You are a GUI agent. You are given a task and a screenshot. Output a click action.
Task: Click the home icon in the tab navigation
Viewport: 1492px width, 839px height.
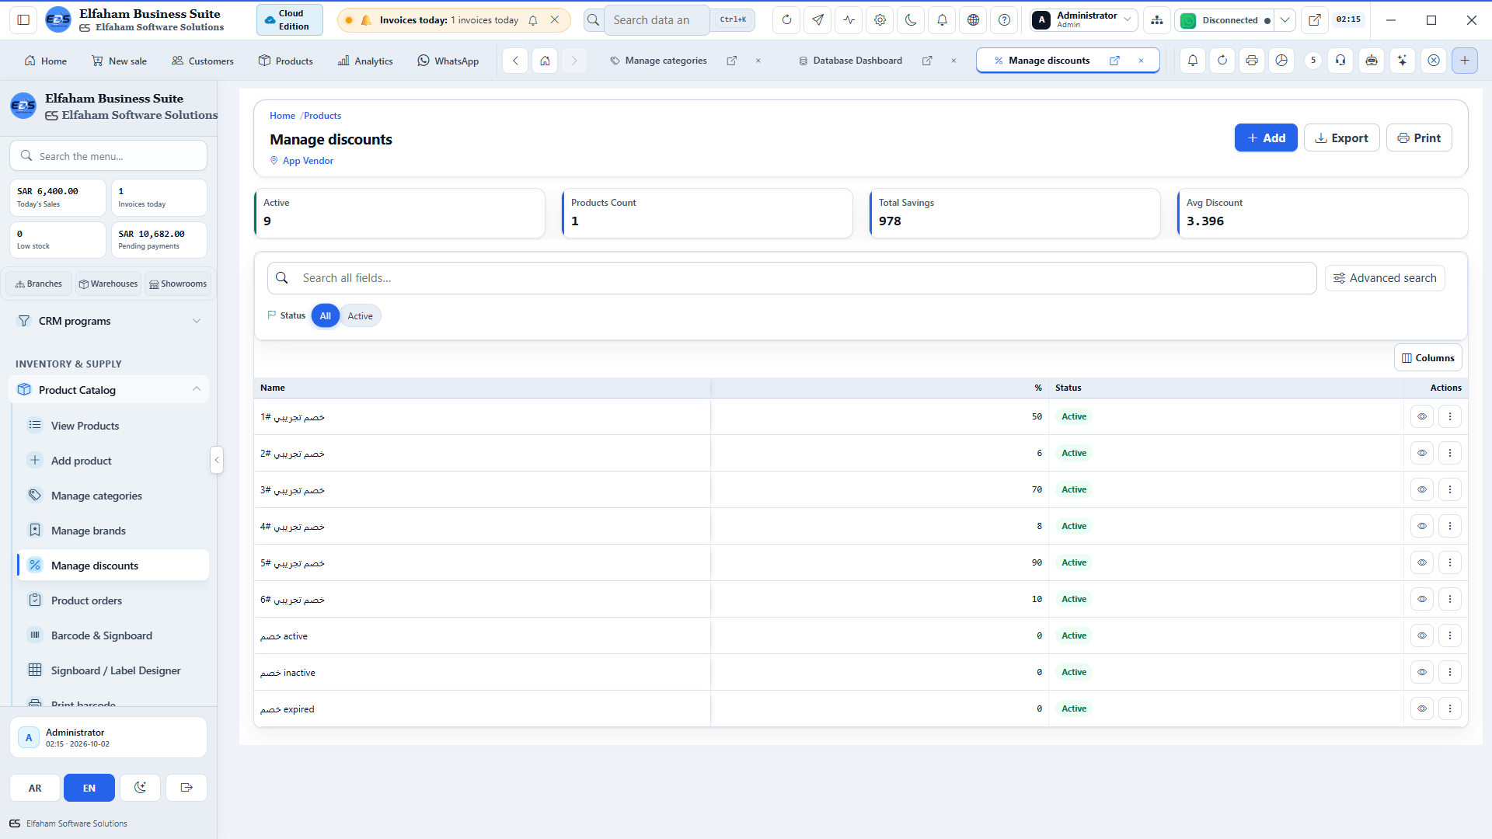tap(545, 61)
